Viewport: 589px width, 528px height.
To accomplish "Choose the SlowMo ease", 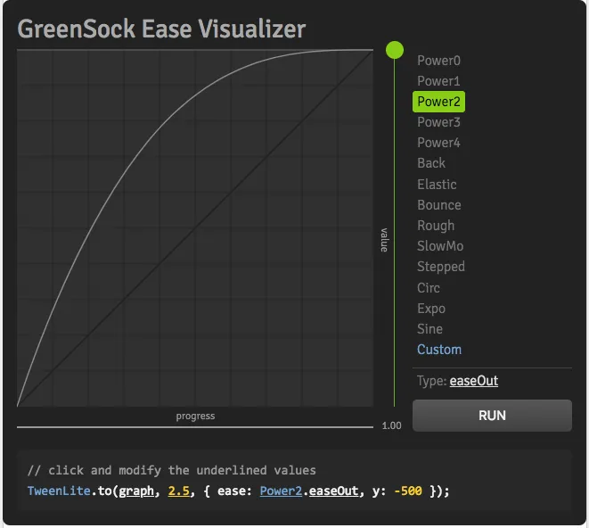I will click(440, 246).
